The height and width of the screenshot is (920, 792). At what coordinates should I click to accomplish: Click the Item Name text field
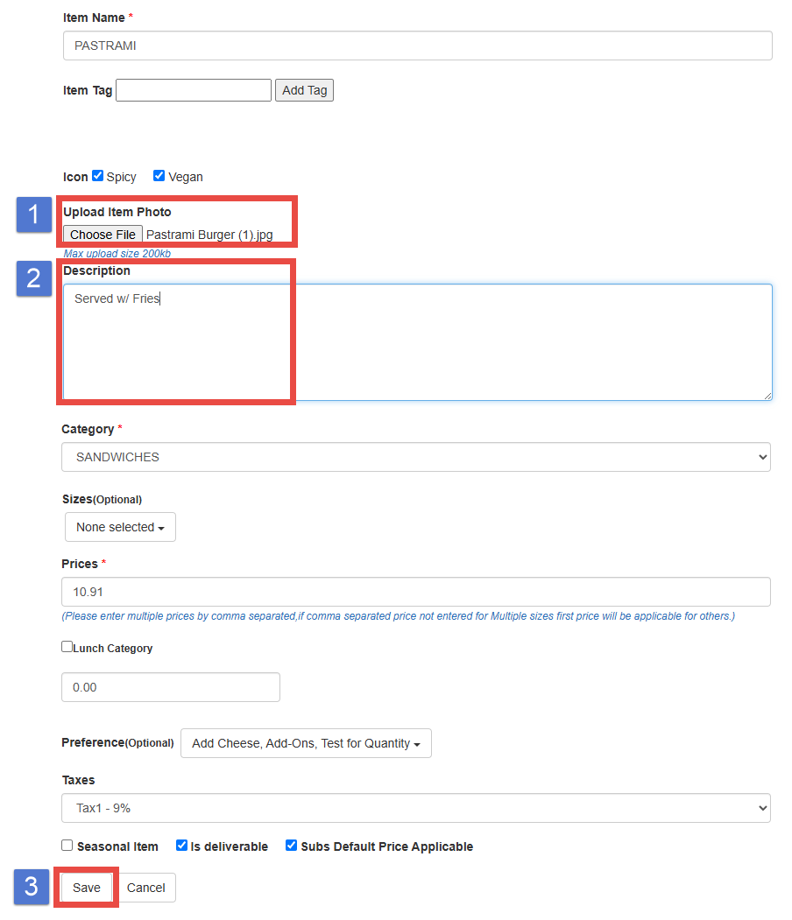[x=417, y=46]
